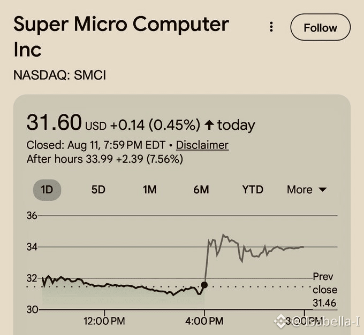The height and width of the screenshot is (335, 364).
Task: Switch to the 6M chart range
Action: [x=201, y=190]
